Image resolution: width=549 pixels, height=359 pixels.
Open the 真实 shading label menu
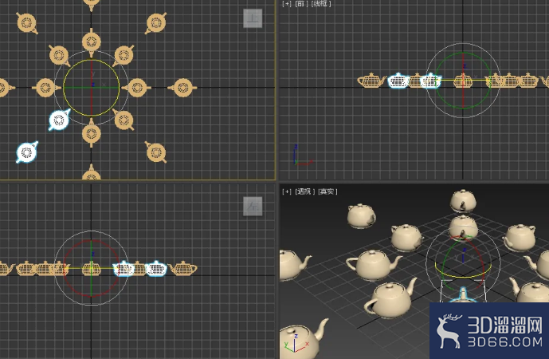click(x=327, y=191)
